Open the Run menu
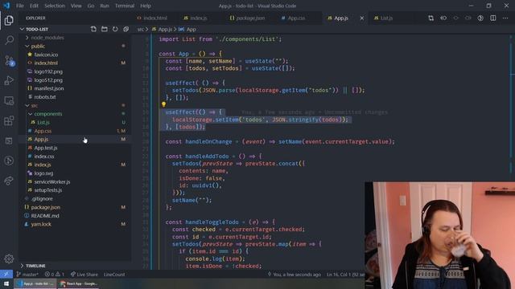Viewport: 515px width, 289px height. 105,6
